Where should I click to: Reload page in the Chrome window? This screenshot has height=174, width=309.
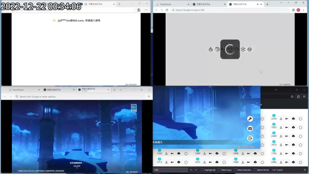167,10
